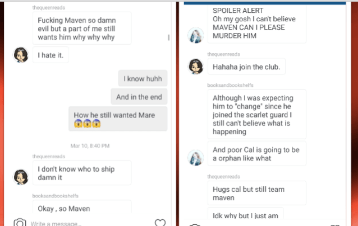The width and height of the screenshot is (358, 226).
Task: Select the "Idk why but I just am" message
Action: point(245,215)
